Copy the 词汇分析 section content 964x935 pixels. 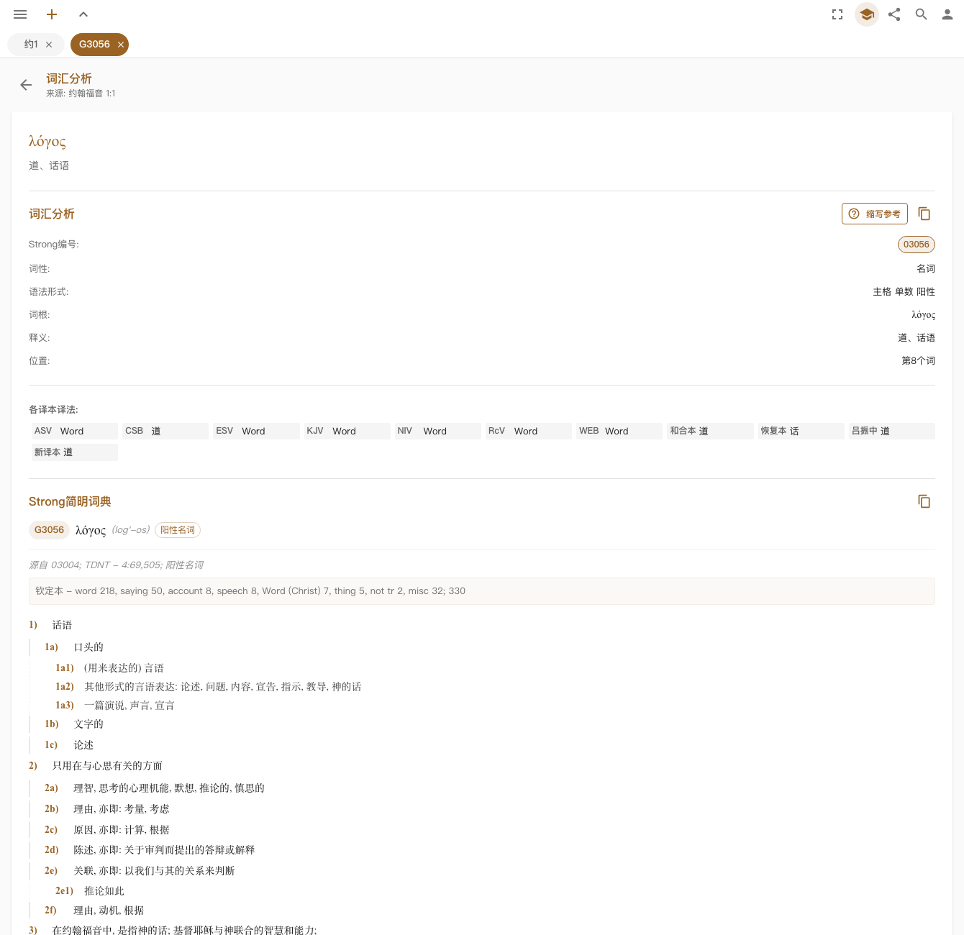tap(924, 214)
